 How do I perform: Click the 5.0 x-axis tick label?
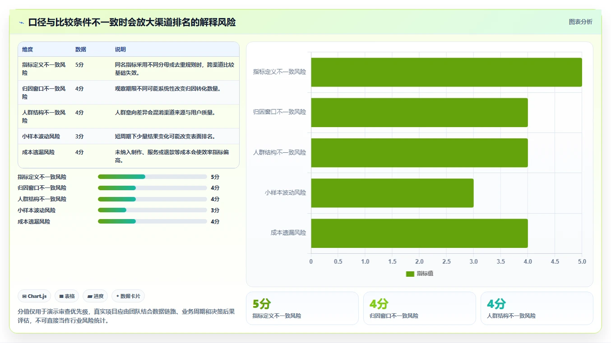582,261
